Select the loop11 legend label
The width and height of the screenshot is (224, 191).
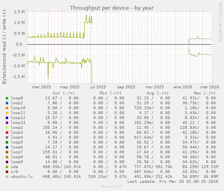pos(18,113)
